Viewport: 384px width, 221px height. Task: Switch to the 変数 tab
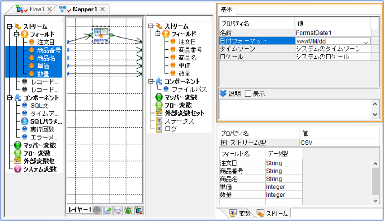pos(240,214)
